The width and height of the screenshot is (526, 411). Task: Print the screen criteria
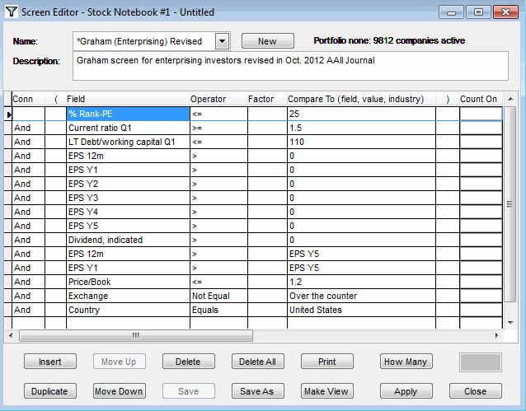[326, 362]
